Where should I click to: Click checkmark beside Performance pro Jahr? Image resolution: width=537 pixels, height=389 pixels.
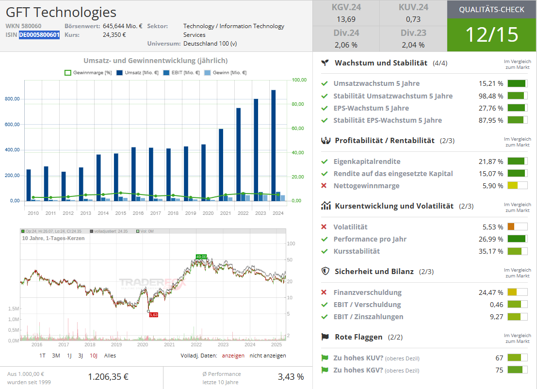point(325,239)
